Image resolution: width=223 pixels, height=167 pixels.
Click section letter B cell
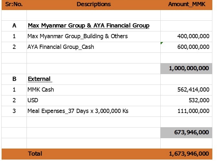click(14, 79)
